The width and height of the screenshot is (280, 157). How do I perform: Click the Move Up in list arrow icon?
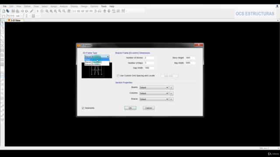coord(105,11)
